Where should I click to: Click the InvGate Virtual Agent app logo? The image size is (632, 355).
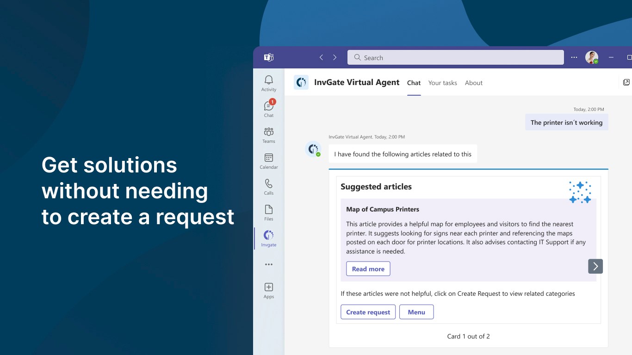[301, 82]
